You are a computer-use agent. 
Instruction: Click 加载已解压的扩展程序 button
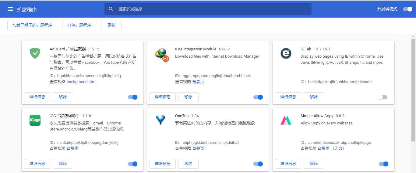[x=32, y=25]
